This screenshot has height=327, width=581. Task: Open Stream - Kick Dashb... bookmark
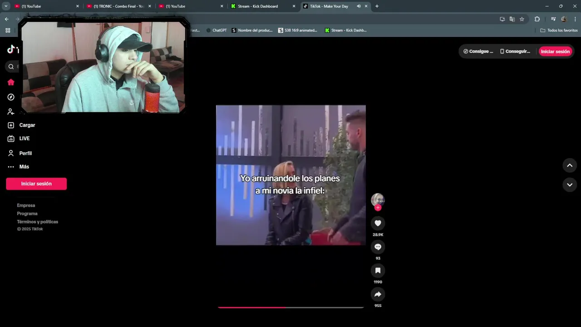pos(345,30)
